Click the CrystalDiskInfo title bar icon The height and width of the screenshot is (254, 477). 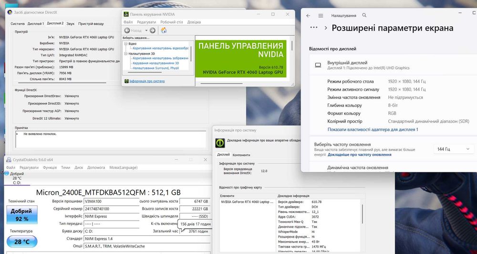pos(9,159)
